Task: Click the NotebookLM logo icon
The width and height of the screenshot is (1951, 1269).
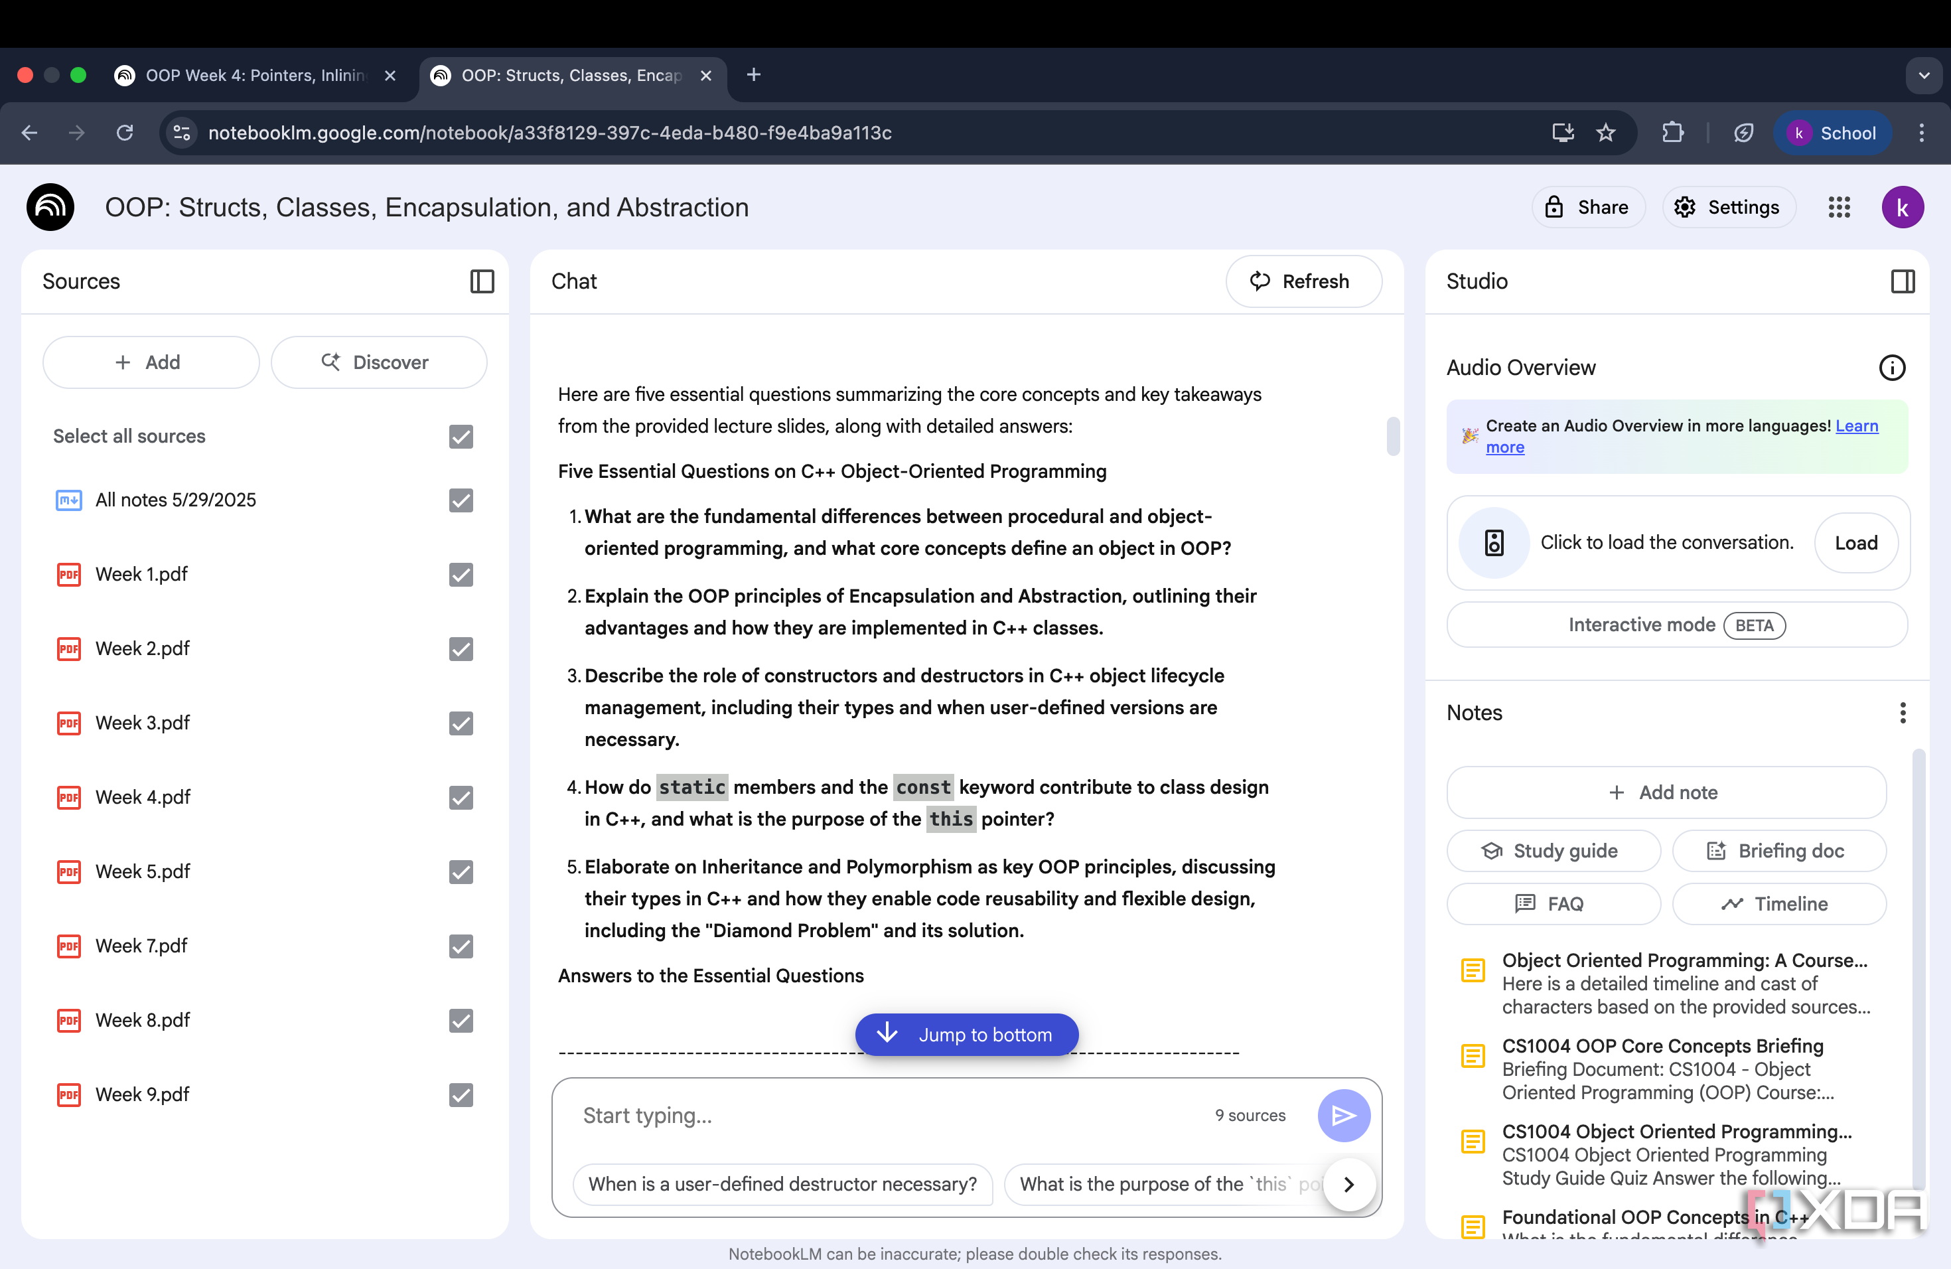Action: 50,206
